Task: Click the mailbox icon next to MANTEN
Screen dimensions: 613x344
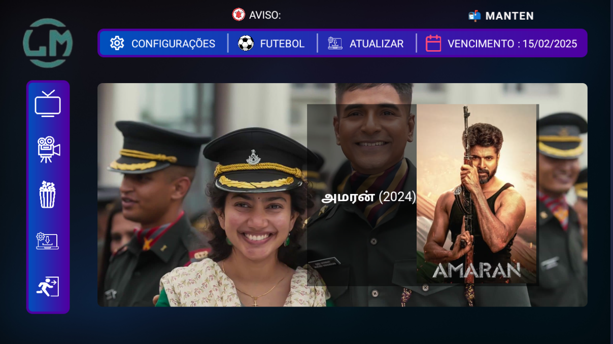Action: [x=474, y=16]
